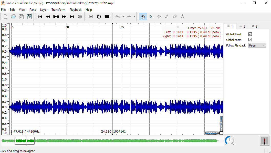Choose the Erase tool
271x153 pixels.
tap(175, 17)
